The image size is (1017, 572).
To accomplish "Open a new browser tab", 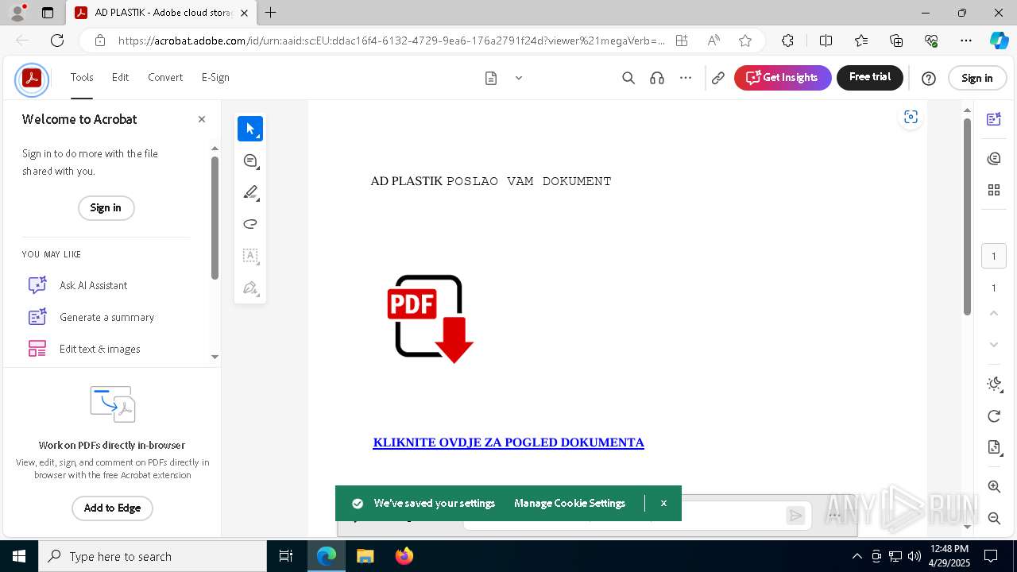I will [x=271, y=13].
